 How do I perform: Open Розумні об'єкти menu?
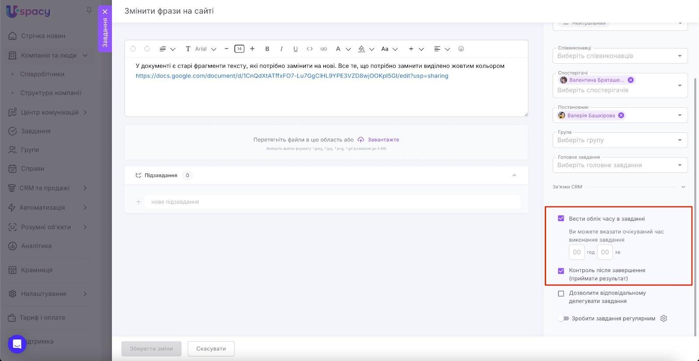(x=48, y=227)
